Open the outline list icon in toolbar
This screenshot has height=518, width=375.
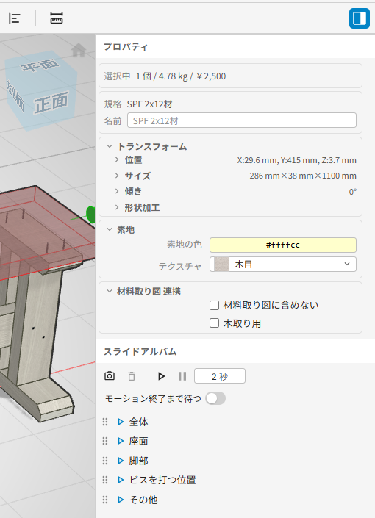(x=15, y=18)
